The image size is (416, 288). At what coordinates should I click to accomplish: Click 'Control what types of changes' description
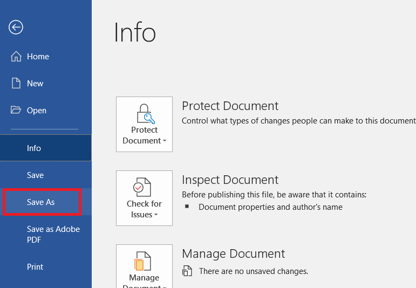(299, 121)
